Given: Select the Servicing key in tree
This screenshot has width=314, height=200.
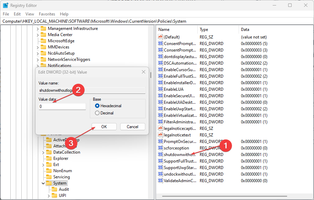Looking at the screenshot, I should pos(62,177).
